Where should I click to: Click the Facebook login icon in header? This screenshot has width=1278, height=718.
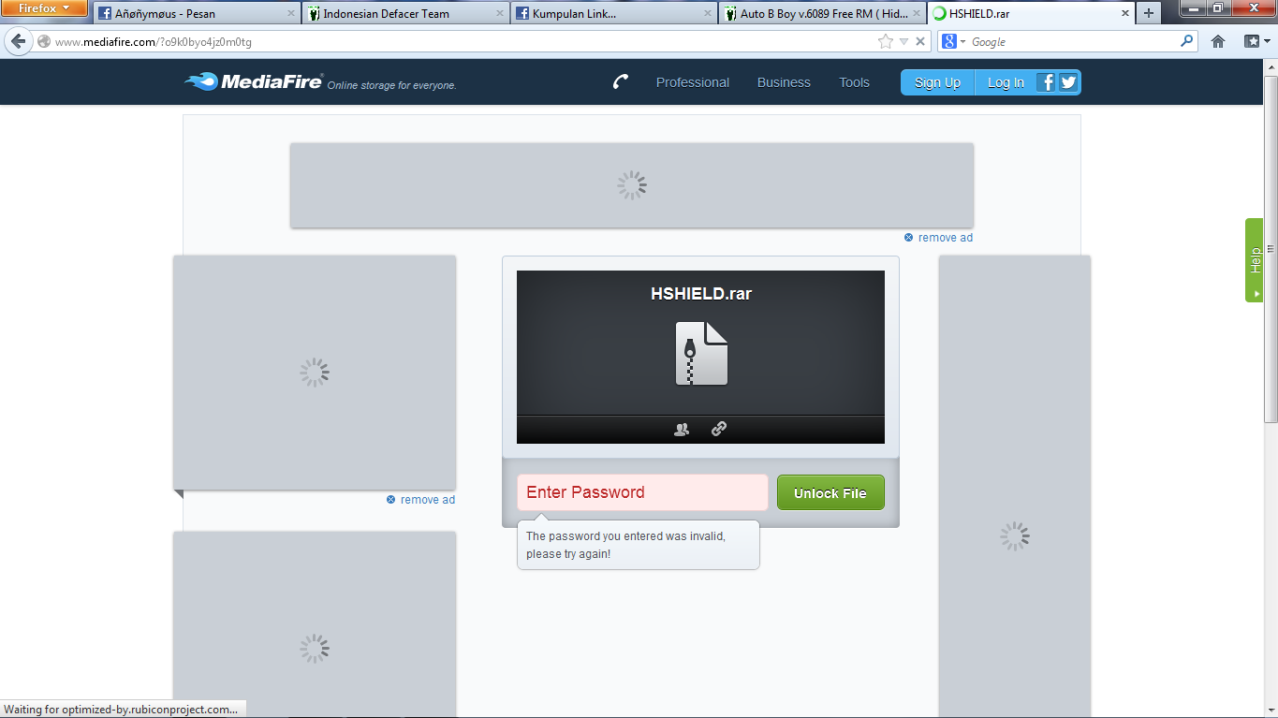coord(1047,82)
